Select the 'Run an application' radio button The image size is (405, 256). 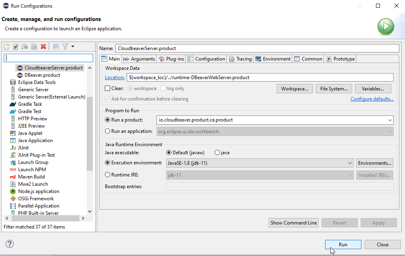coord(107,131)
